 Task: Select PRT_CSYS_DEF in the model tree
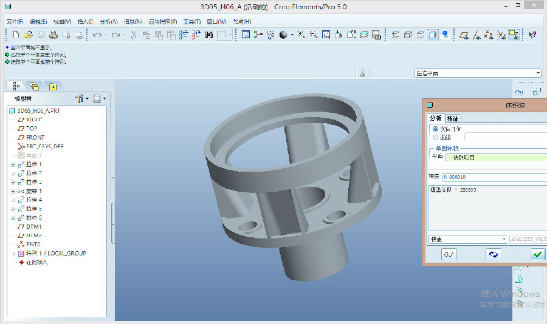(44, 146)
